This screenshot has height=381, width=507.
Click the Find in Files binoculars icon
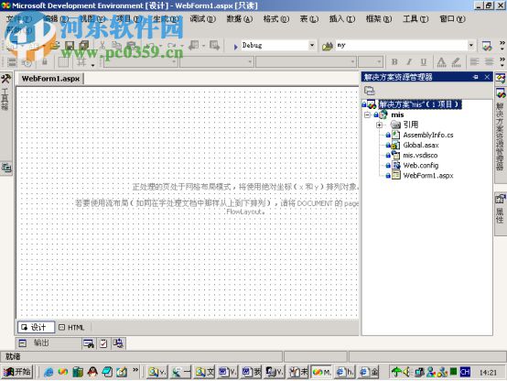coord(328,46)
